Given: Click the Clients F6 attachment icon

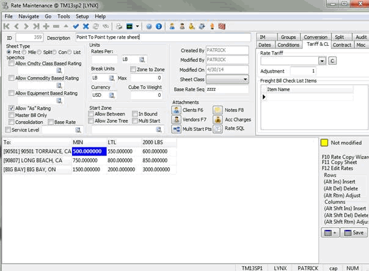Looking at the screenshot, I should click(176, 110).
